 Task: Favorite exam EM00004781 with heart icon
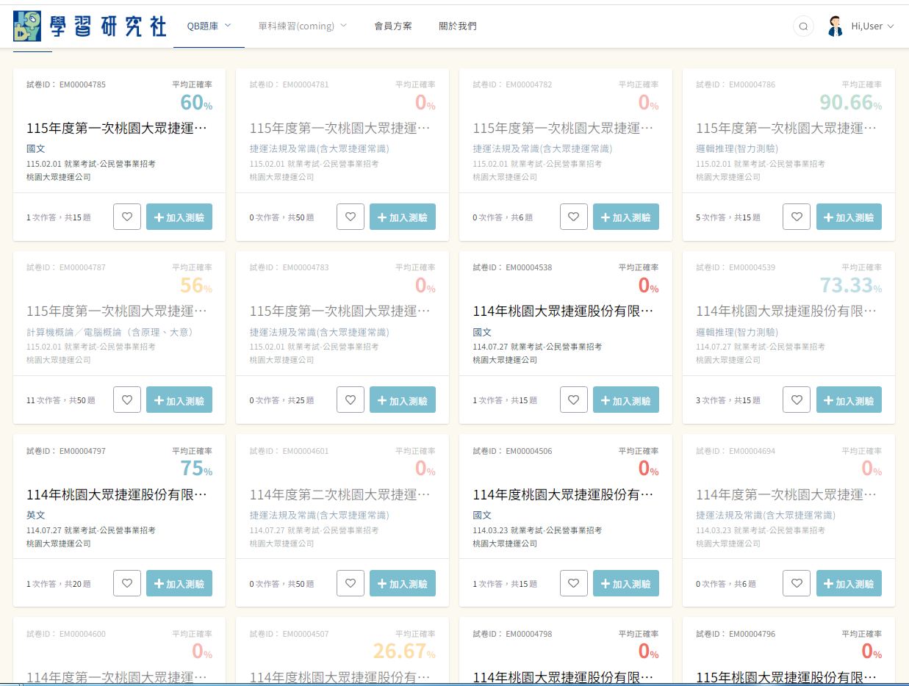pos(351,217)
